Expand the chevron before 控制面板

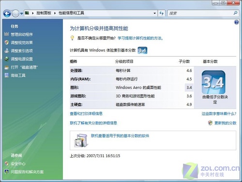click(33, 13)
